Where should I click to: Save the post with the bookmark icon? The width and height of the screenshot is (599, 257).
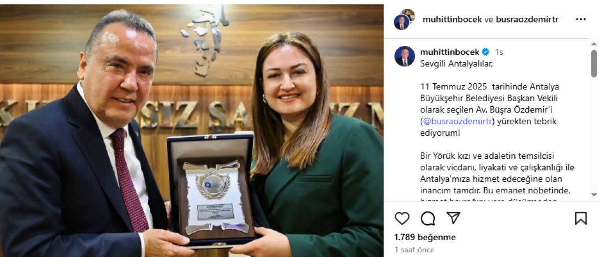pyautogui.click(x=581, y=218)
